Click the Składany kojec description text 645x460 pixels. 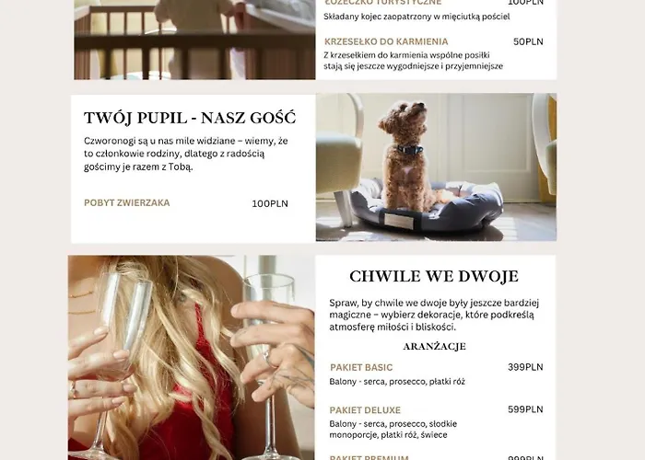pyautogui.click(x=416, y=17)
